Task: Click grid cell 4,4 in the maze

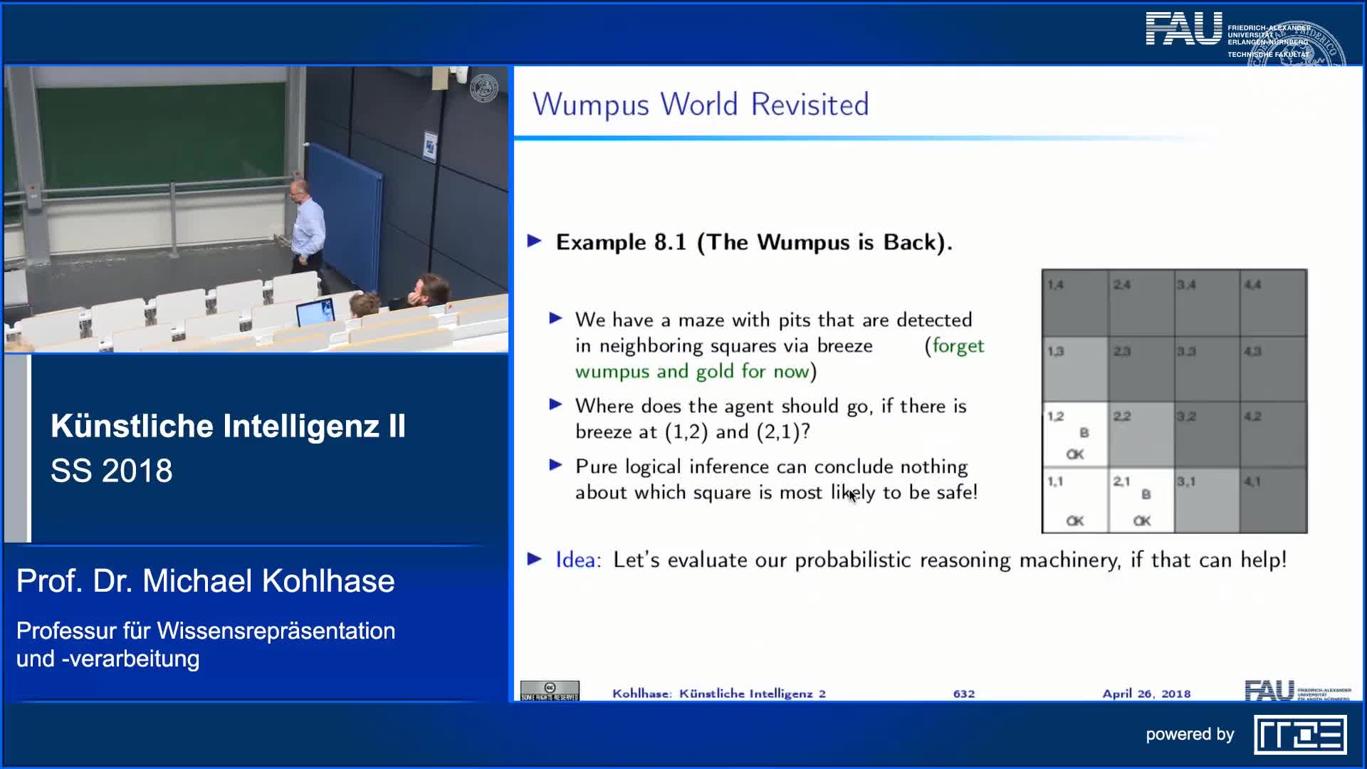Action: (x=1273, y=303)
